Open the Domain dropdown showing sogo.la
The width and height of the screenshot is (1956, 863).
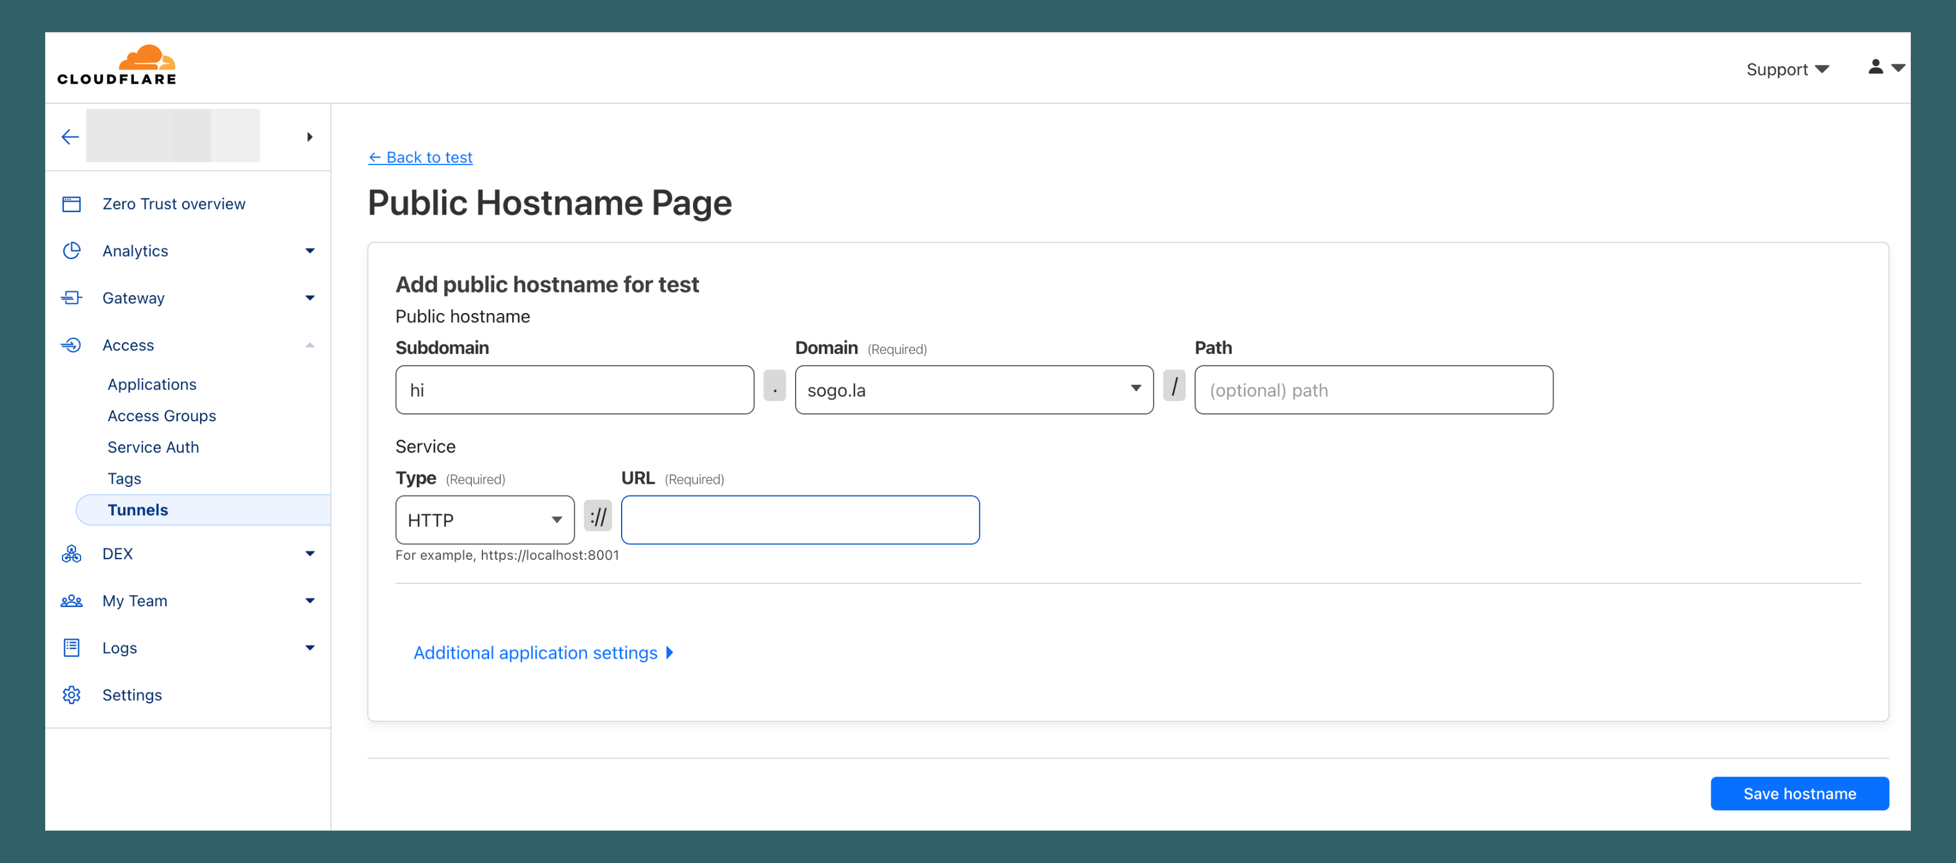click(973, 390)
